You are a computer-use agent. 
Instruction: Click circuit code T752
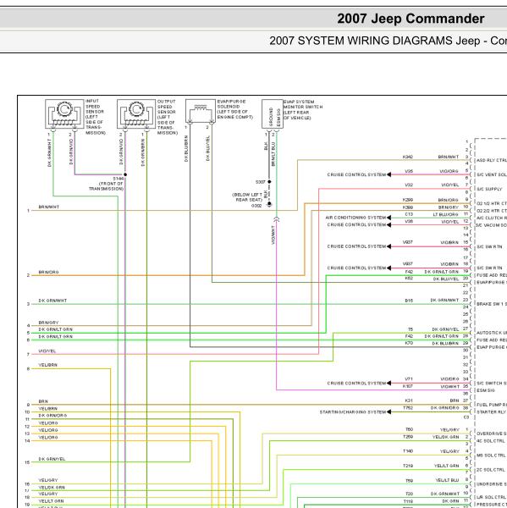tap(408, 408)
